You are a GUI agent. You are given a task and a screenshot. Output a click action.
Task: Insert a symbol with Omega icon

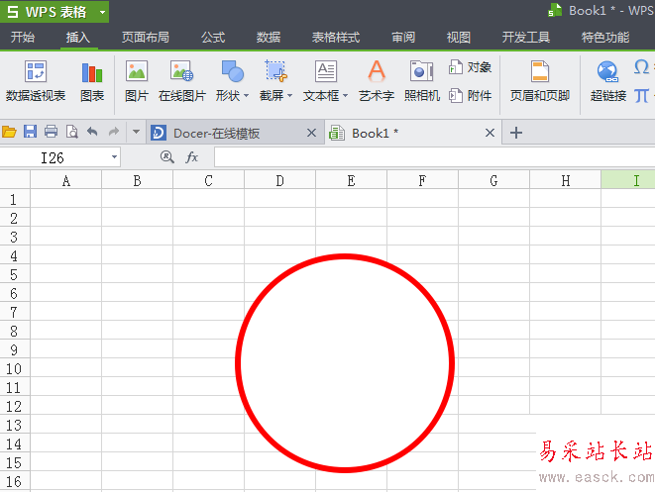(x=642, y=67)
